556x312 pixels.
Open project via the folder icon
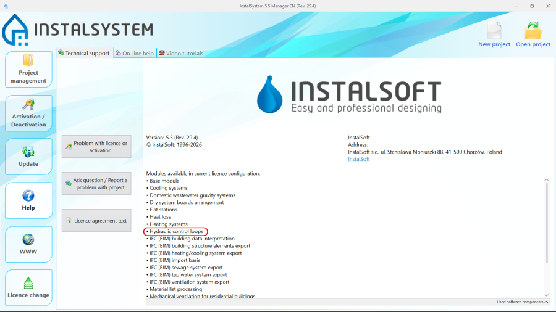click(533, 31)
